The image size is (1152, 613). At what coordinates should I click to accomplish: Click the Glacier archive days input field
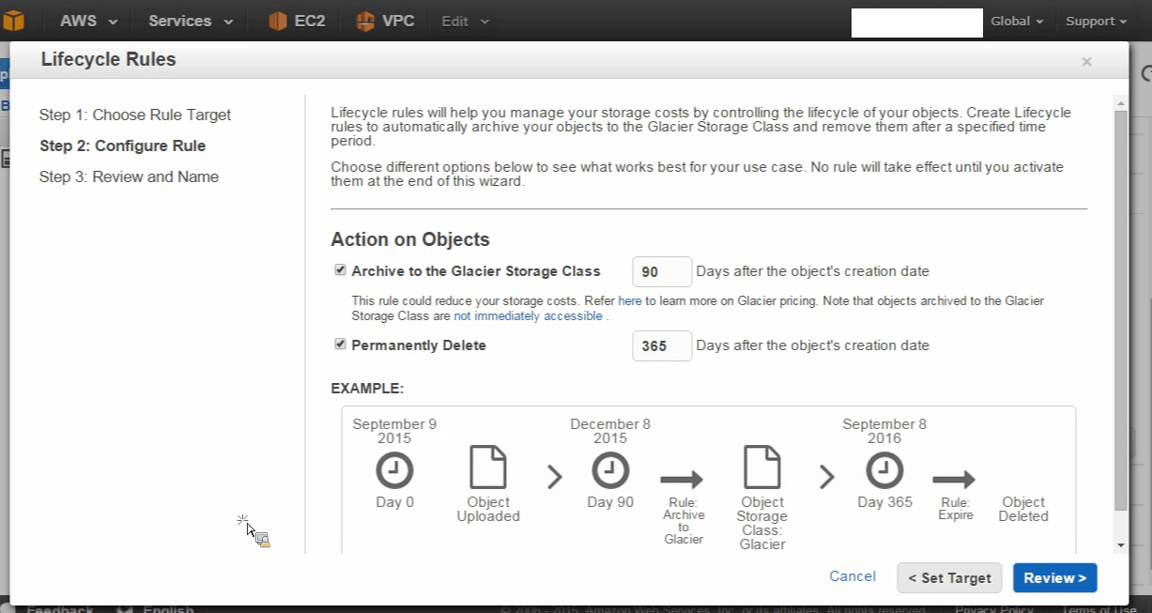[662, 271]
